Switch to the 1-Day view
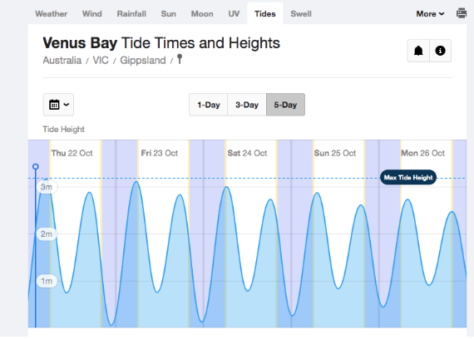The width and height of the screenshot is (474, 339). click(208, 105)
